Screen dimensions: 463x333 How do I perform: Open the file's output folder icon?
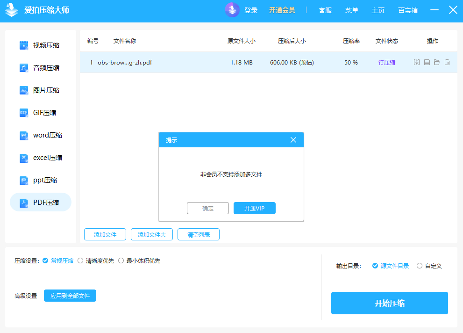(x=437, y=62)
